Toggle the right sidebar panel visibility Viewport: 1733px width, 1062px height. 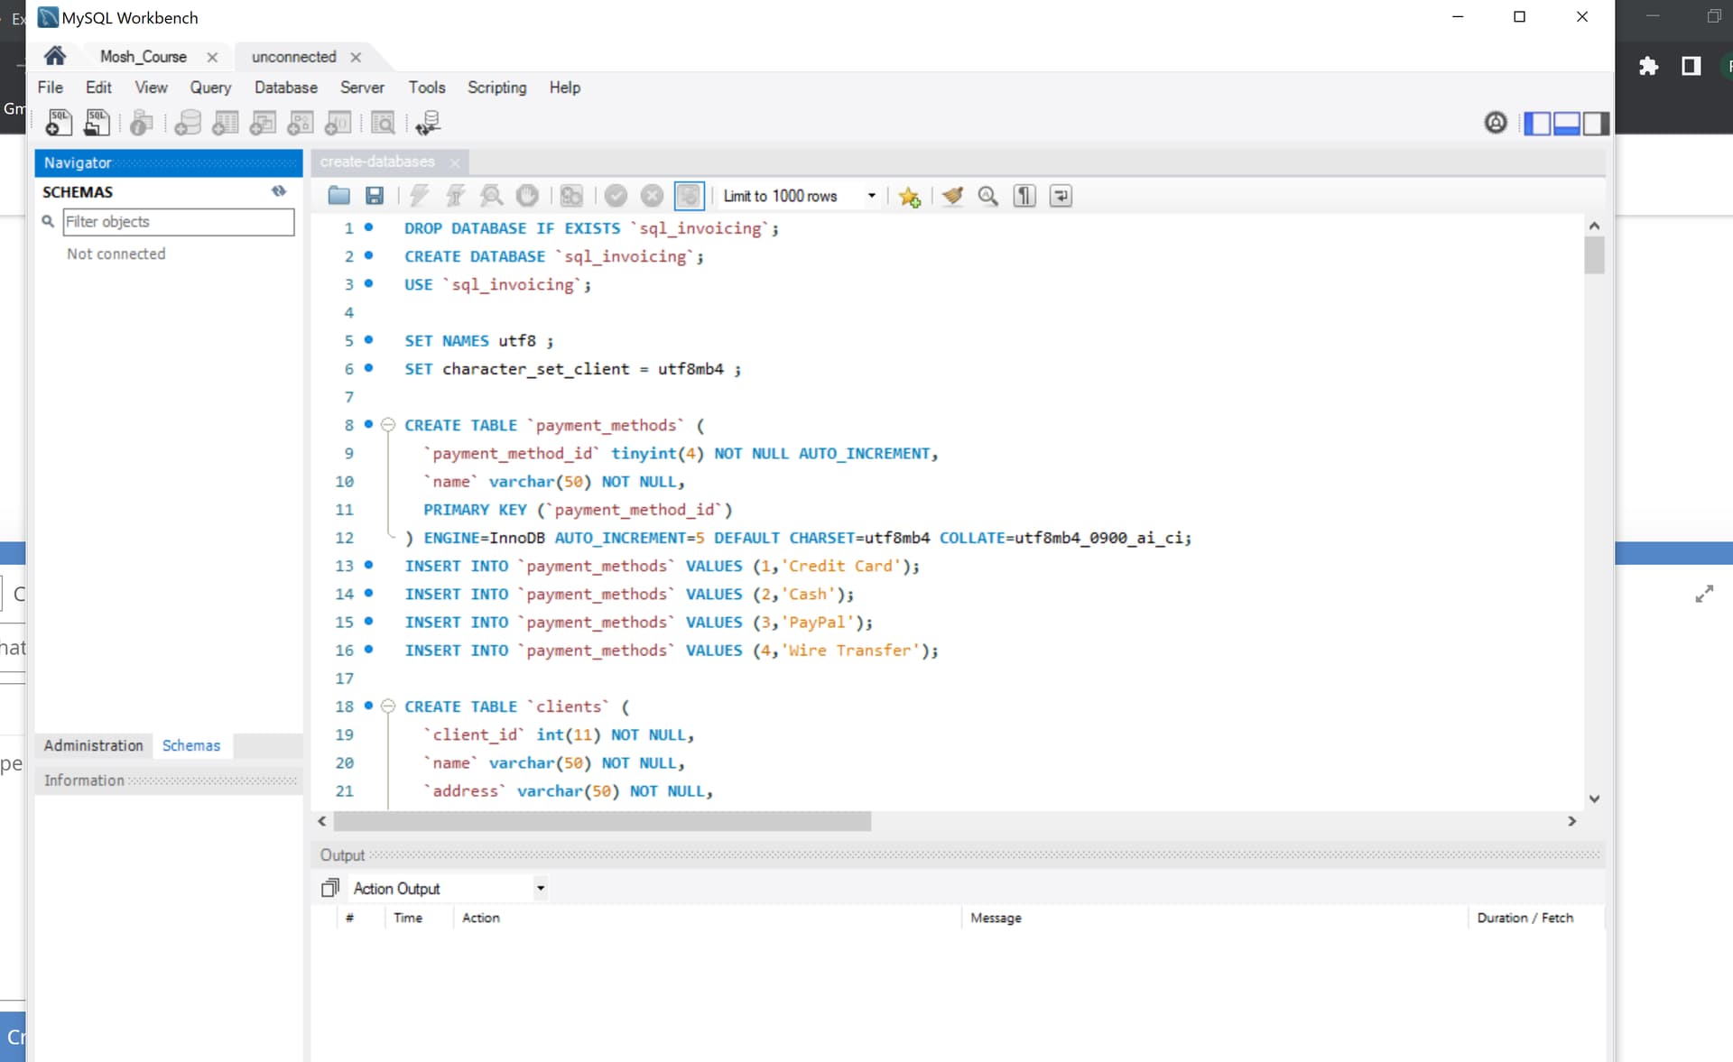(x=1595, y=123)
